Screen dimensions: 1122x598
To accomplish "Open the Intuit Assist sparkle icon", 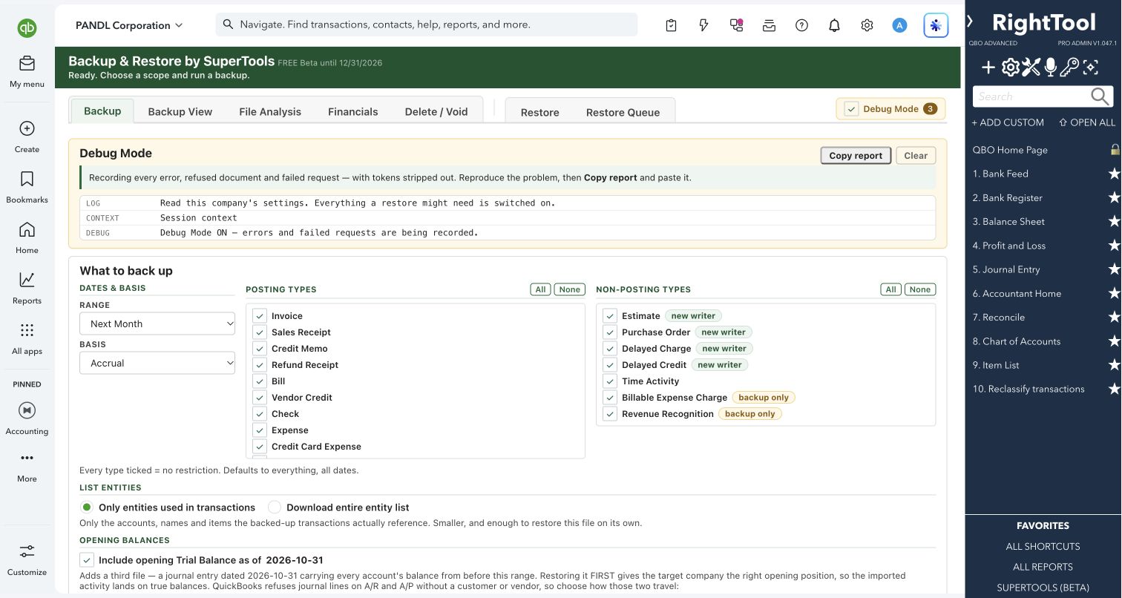I will (x=936, y=25).
